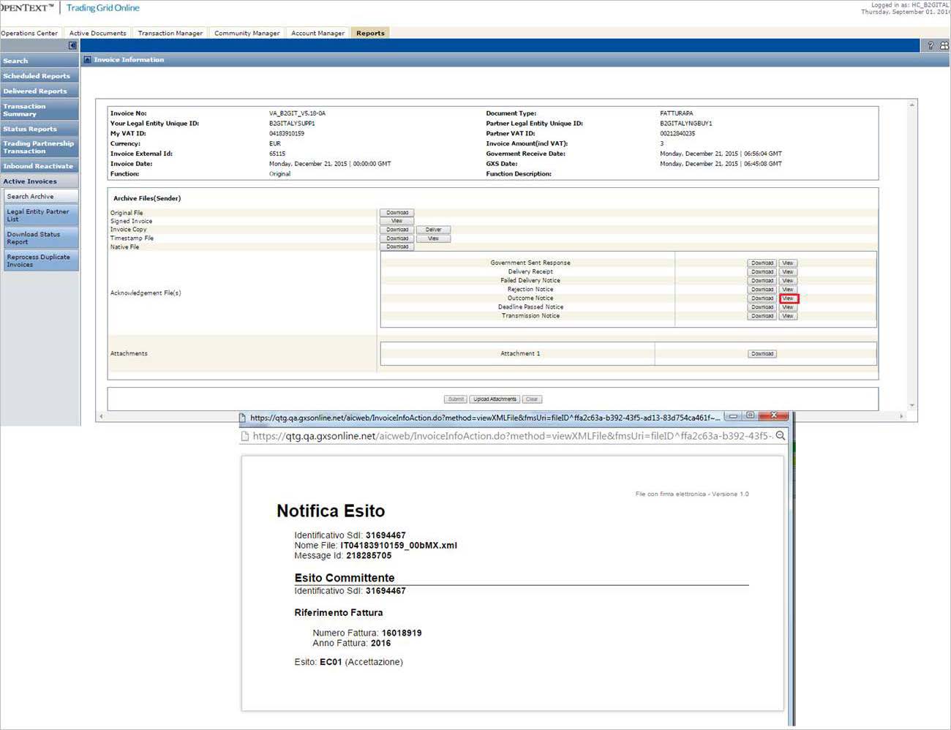Click the popup window URL address field

512,436
